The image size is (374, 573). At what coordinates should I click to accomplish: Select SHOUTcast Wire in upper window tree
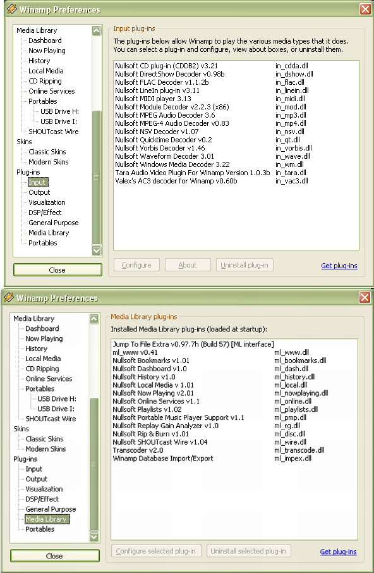(54, 132)
